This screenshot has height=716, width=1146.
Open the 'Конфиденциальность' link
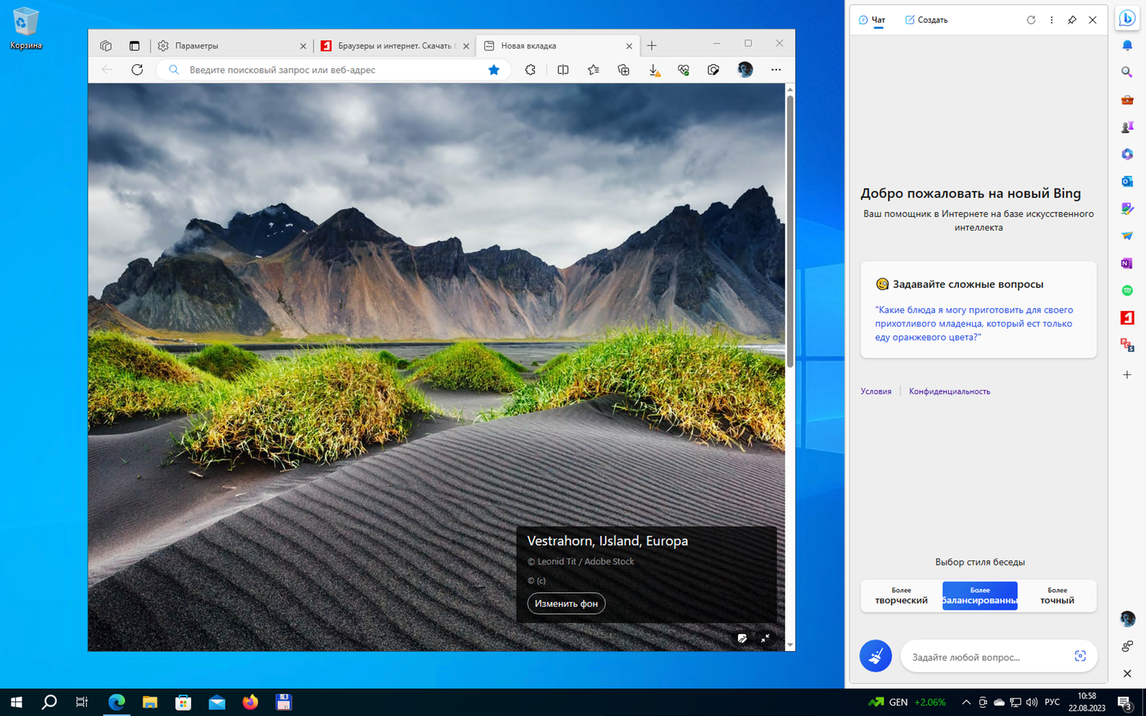(x=949, y=391)
